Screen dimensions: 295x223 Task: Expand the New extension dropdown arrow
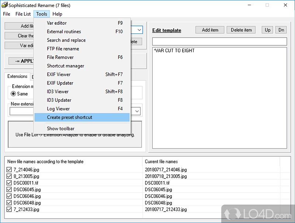pyautogui.click(x=137, y=111)
